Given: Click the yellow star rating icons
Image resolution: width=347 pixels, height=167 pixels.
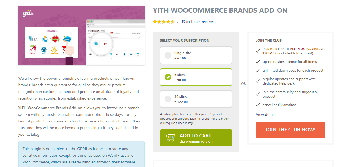Looking at the screenshot, I should (164, 22).
